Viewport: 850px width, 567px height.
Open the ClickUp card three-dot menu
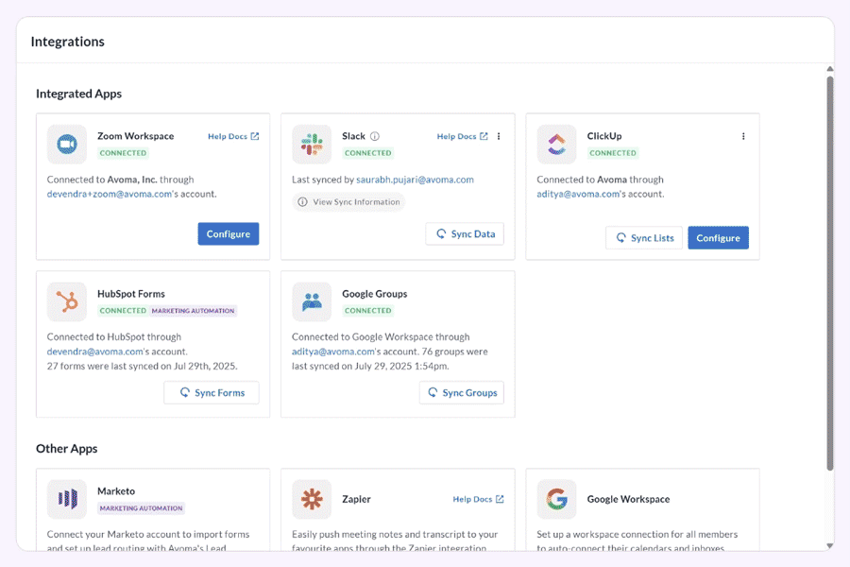(x=743, y=136)
